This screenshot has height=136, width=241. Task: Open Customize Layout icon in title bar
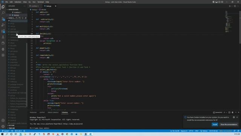click(222, 2)
